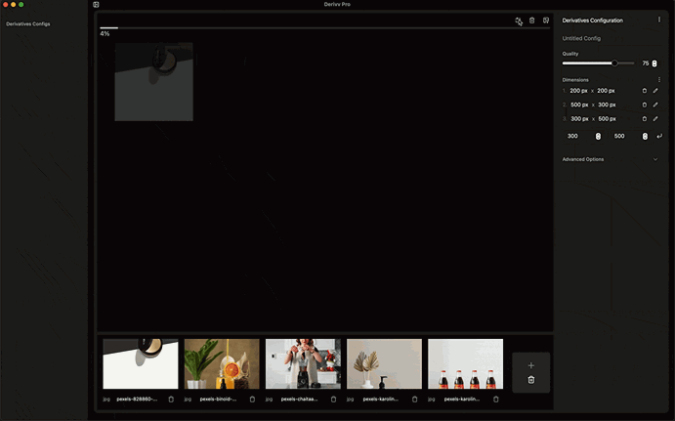Expand the Advanced Options section
The image size is (675, 421).
point(611,159)
